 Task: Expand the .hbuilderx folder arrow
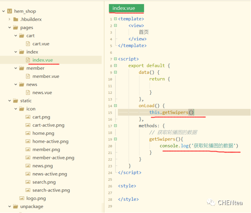click(9, 19)
